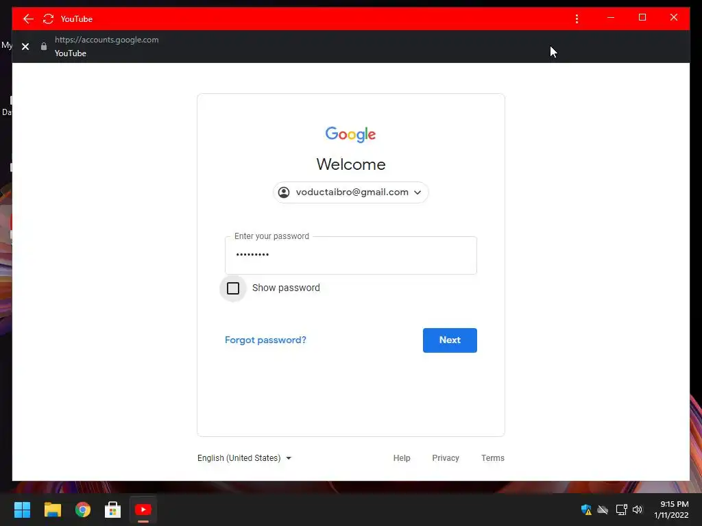Close the YouTube app window

pyautogui.click(x=674, y=17)
